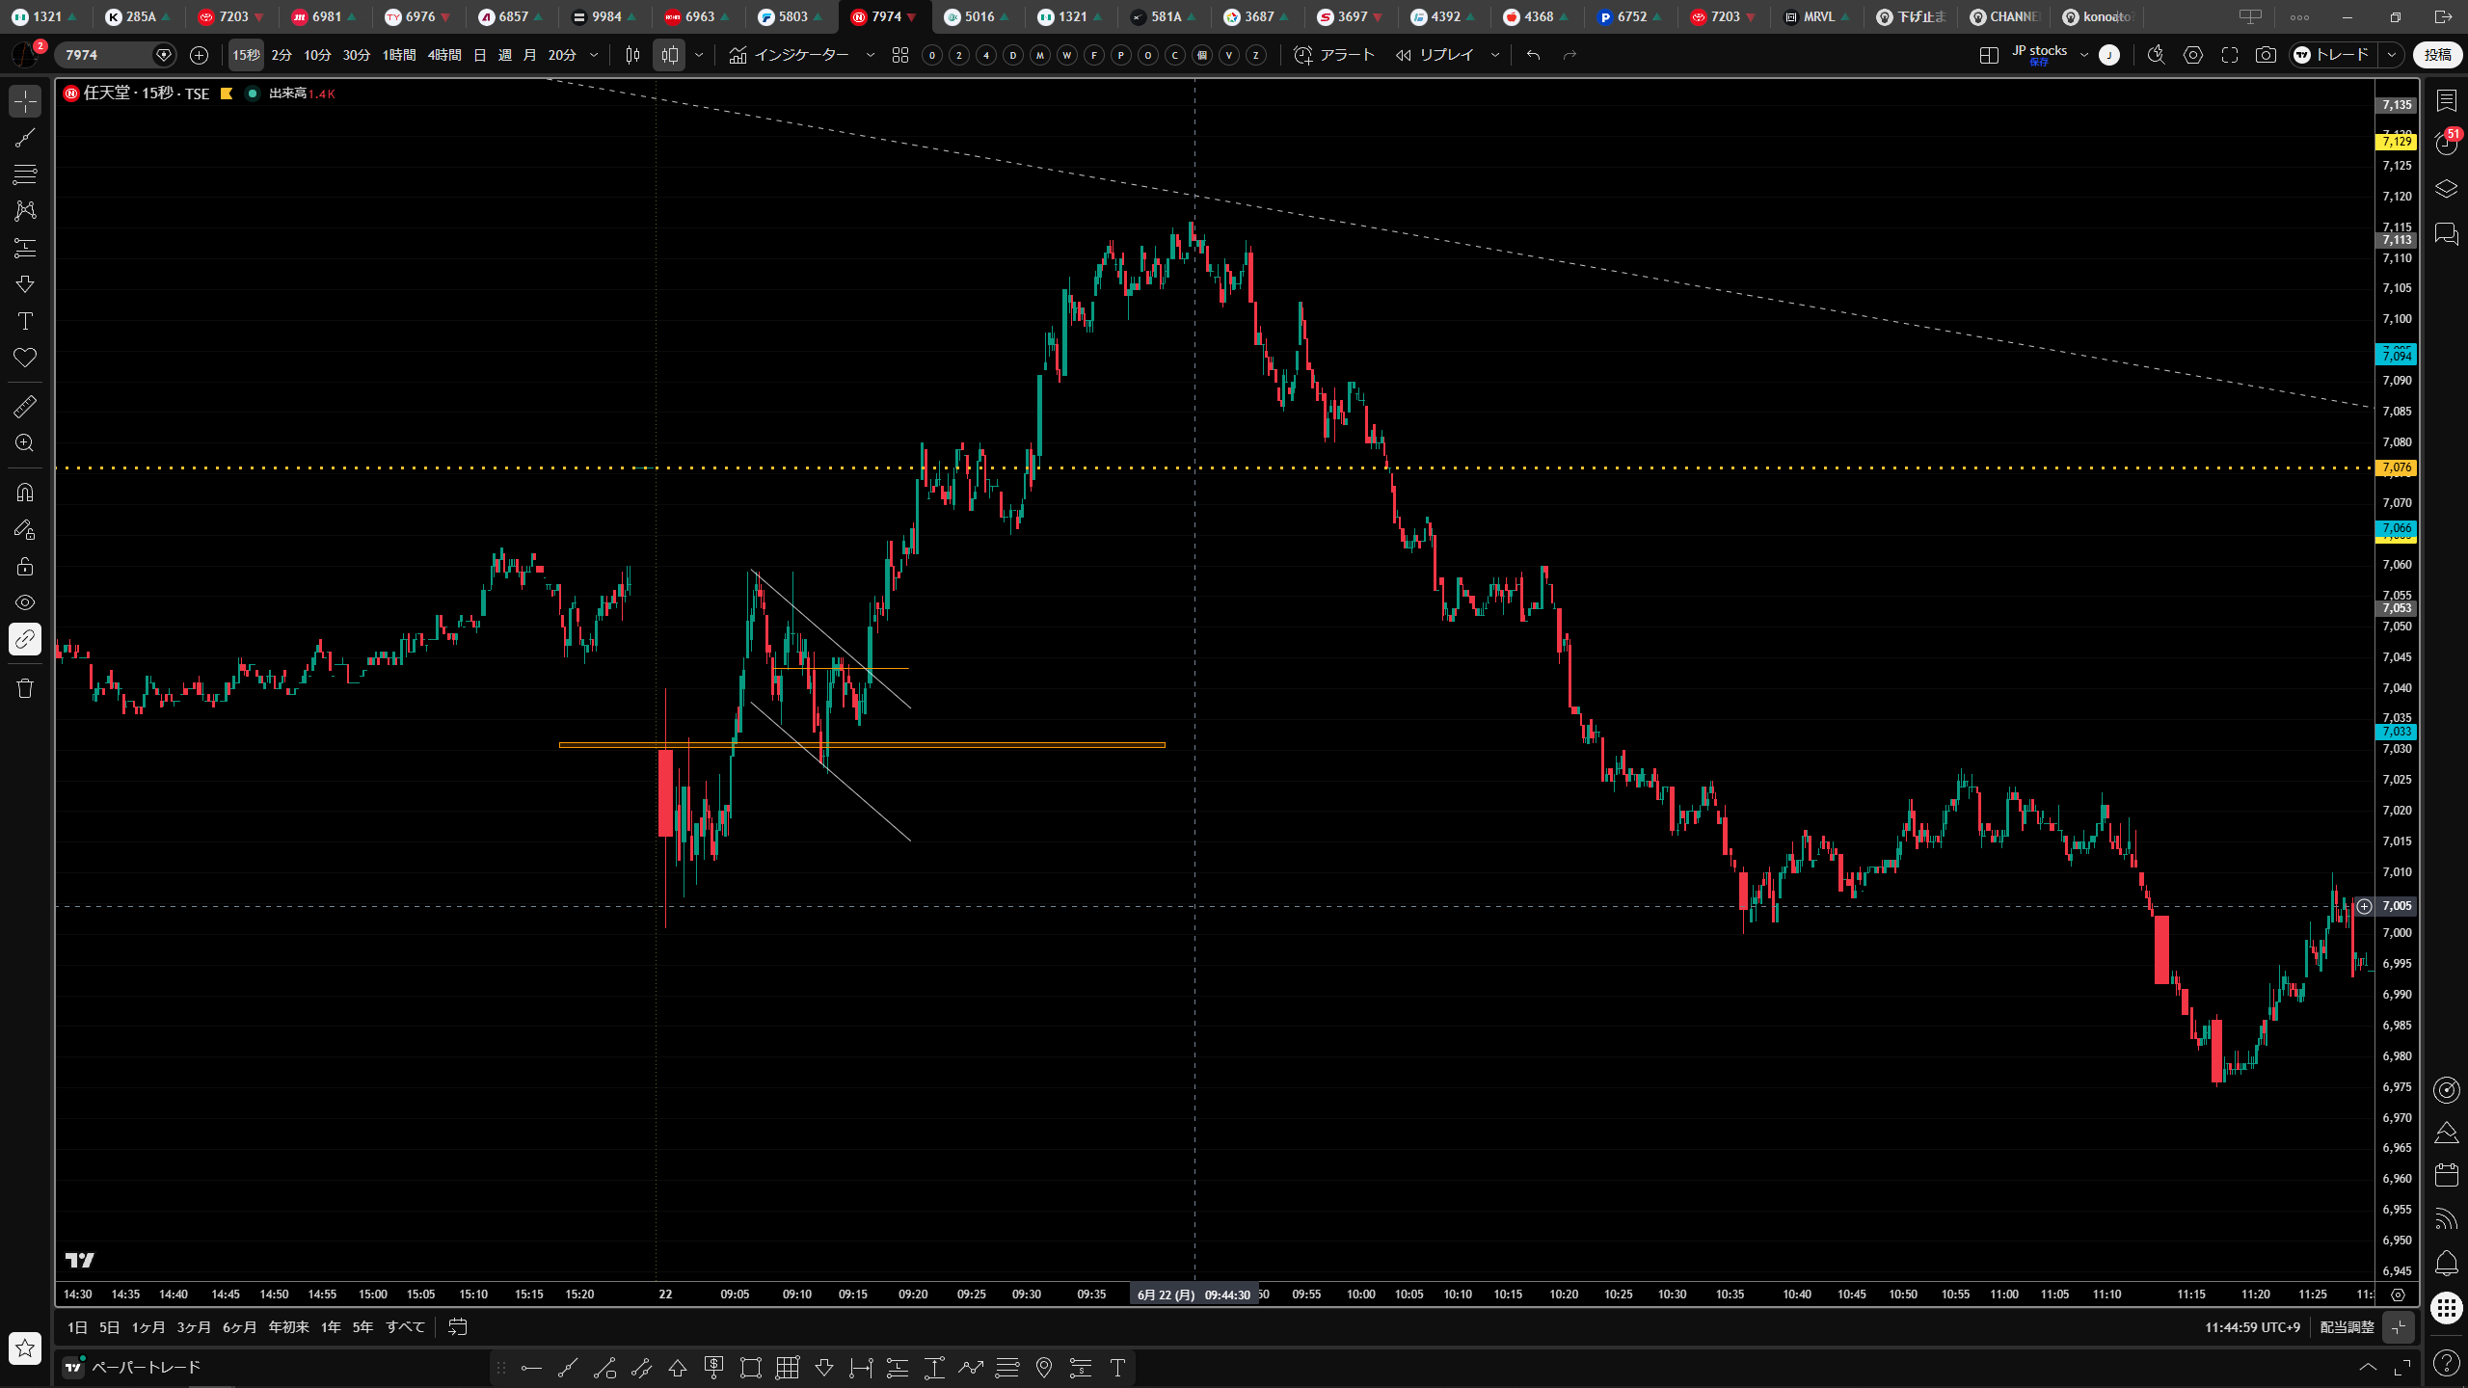Open the watchlist panel icon

coord(2446,100)
